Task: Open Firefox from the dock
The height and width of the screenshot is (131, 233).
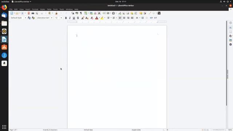Action: click(x=4, y=7)
